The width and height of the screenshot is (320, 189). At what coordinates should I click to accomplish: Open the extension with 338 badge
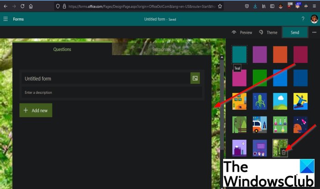[x=289, y=5]
